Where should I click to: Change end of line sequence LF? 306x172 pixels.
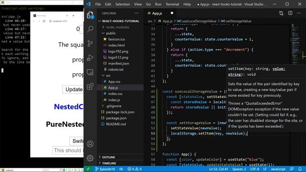coord(265,169)
